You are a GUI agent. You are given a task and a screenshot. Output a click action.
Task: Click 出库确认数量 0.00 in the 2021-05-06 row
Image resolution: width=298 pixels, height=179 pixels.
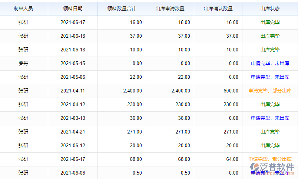(x=234, y=77)
